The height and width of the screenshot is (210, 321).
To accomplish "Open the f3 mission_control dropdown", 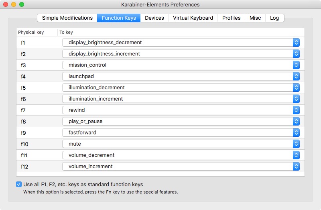I will (x=181, y=65).
